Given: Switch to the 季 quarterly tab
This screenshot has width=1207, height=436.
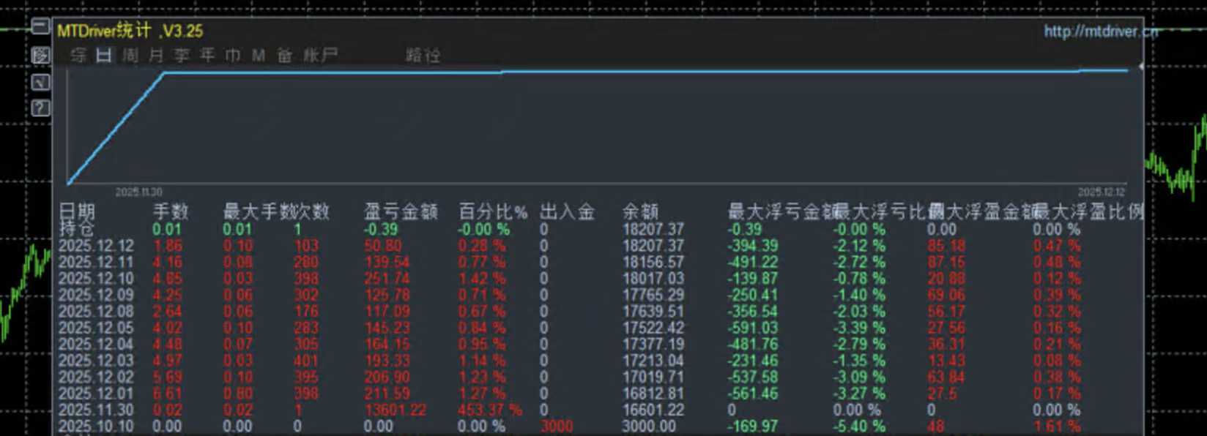Looking at the screenshot, I should [182, 55].
